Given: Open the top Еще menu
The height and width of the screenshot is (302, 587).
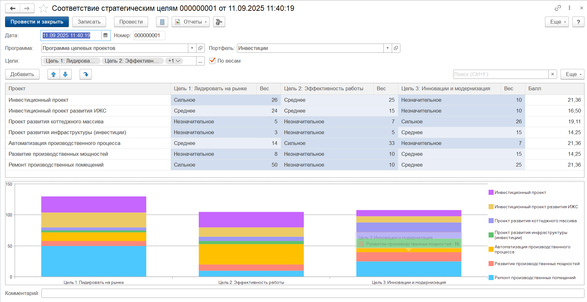Looking at the screenshot, I should click(557, 22).
